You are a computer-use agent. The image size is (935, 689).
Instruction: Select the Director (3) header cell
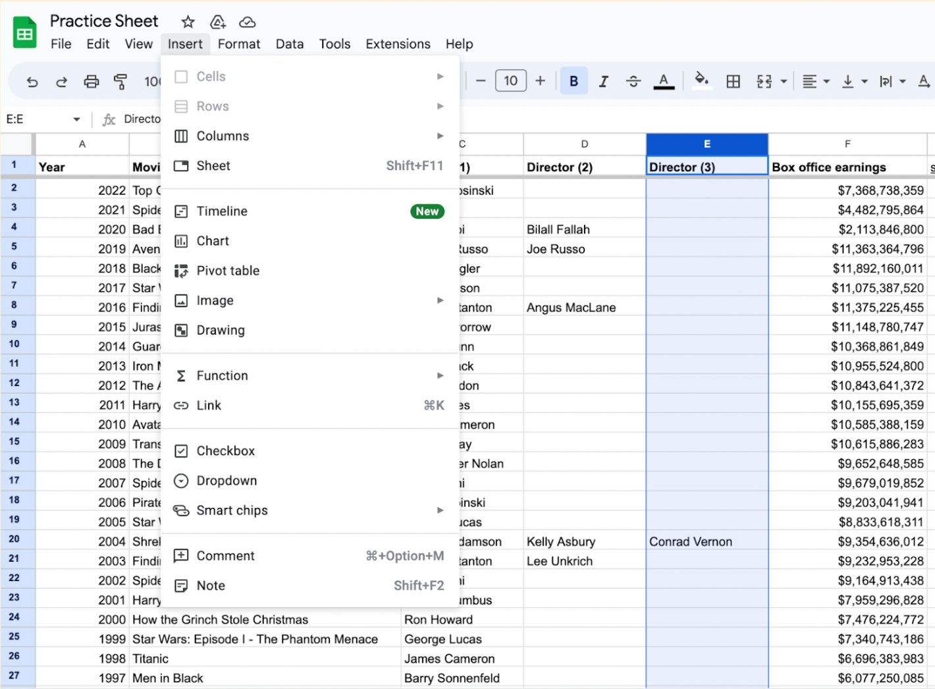707,166
